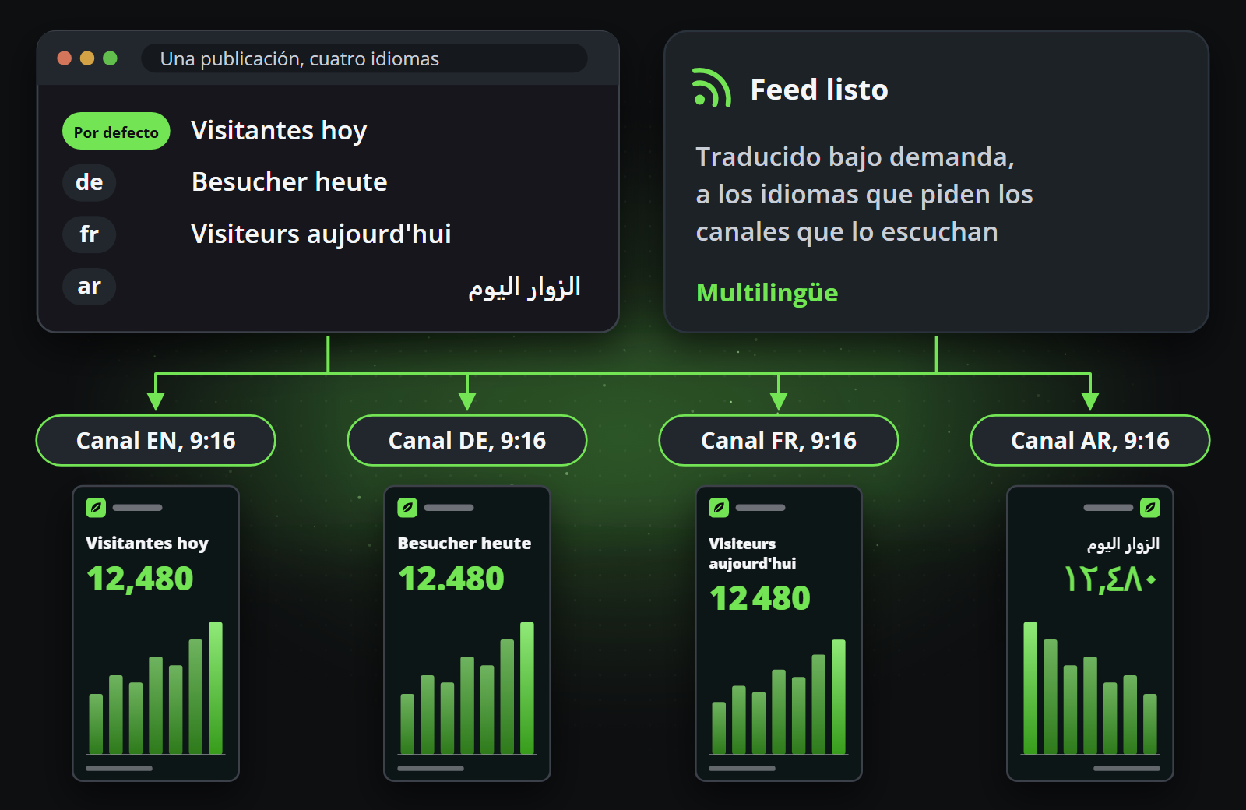Click the title bar field 'Una publicación, cuatro idiomas'
Viewport: 1246px width, 810px height.
tap(364, 58)
